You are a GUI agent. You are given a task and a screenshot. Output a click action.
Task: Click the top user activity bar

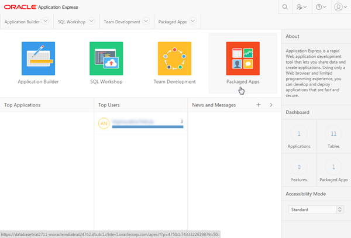pos(148,127)
